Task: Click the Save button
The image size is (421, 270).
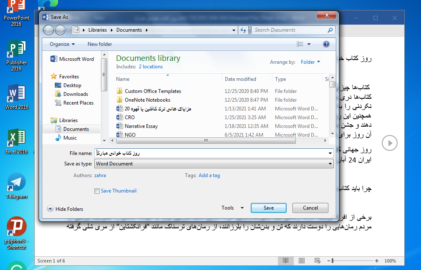Action: point(268,208)
